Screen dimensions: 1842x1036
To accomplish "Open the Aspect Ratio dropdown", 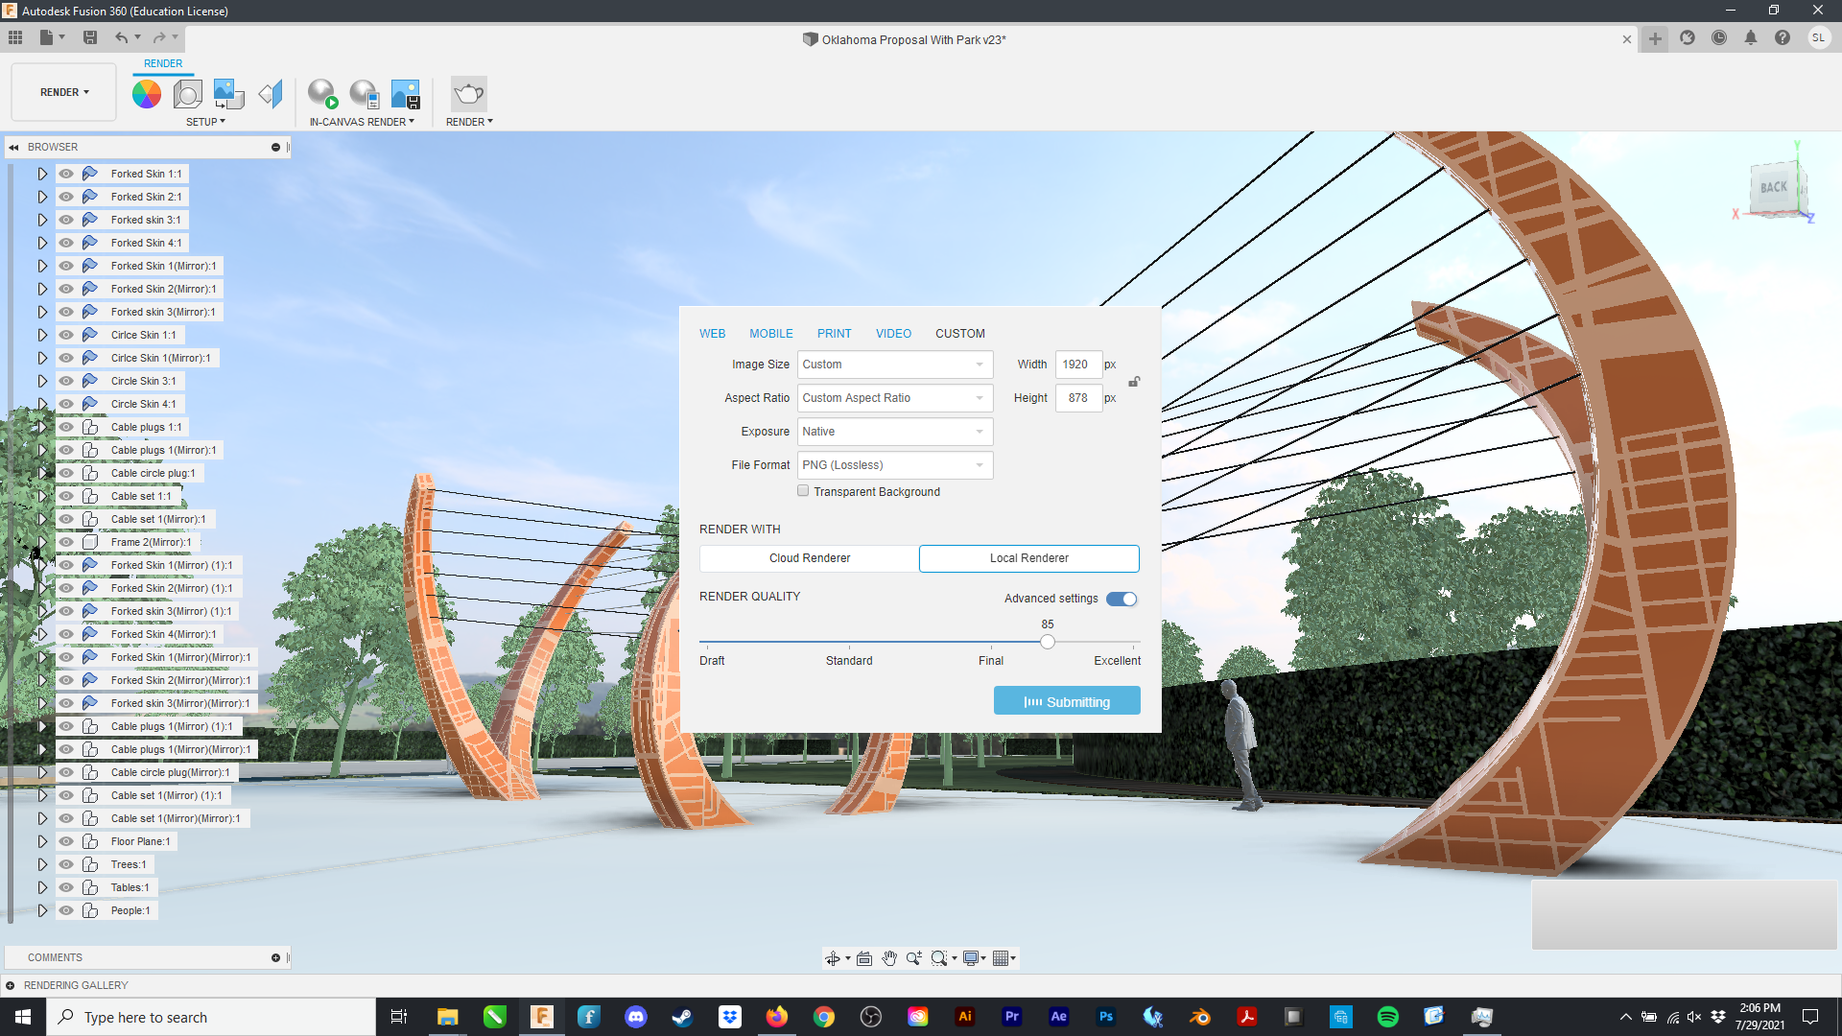I will click(x=894, y=398).
